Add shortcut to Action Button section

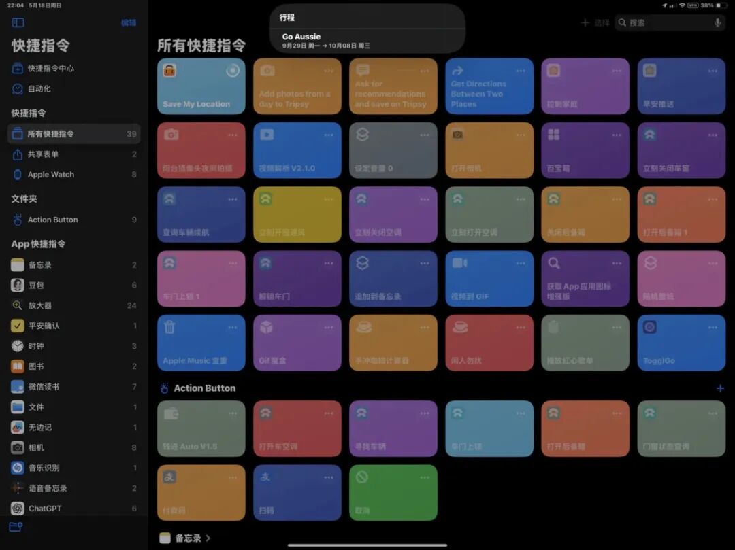tap(720, 388)
